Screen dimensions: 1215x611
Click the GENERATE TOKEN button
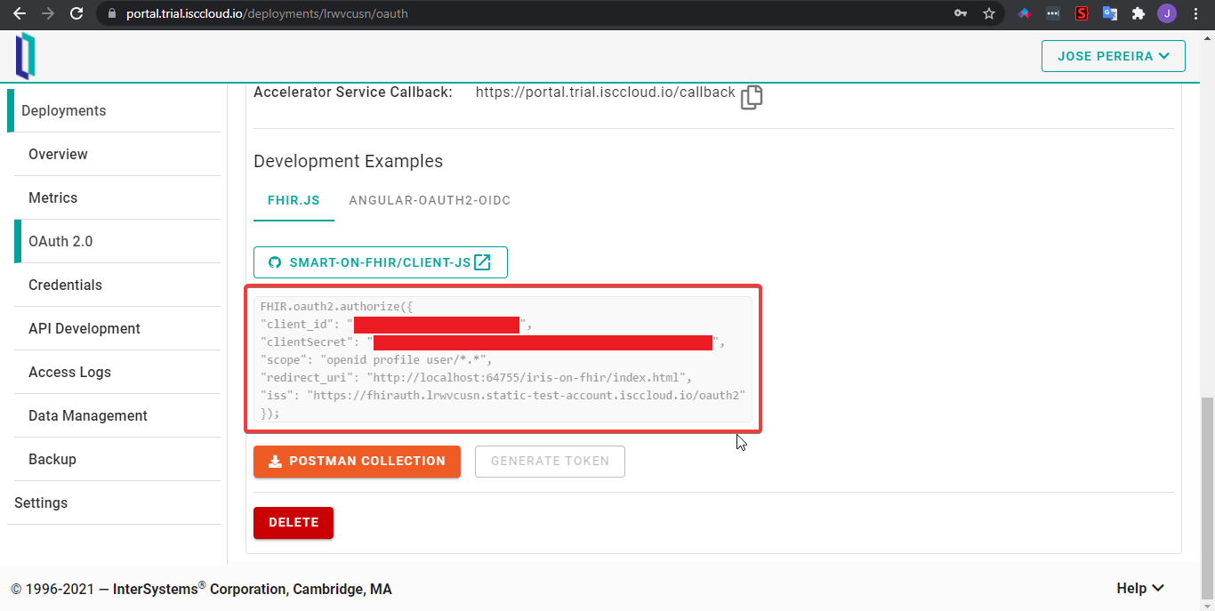point(550,461)
